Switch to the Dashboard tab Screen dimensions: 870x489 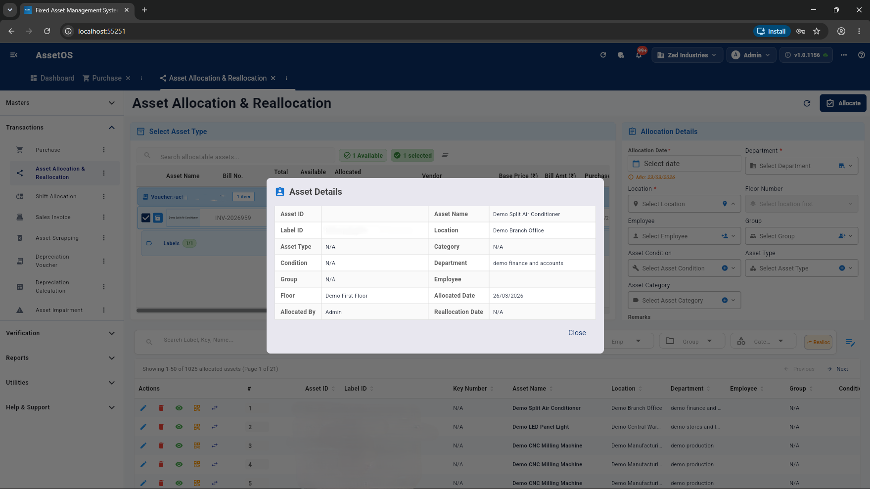(52, 78)
